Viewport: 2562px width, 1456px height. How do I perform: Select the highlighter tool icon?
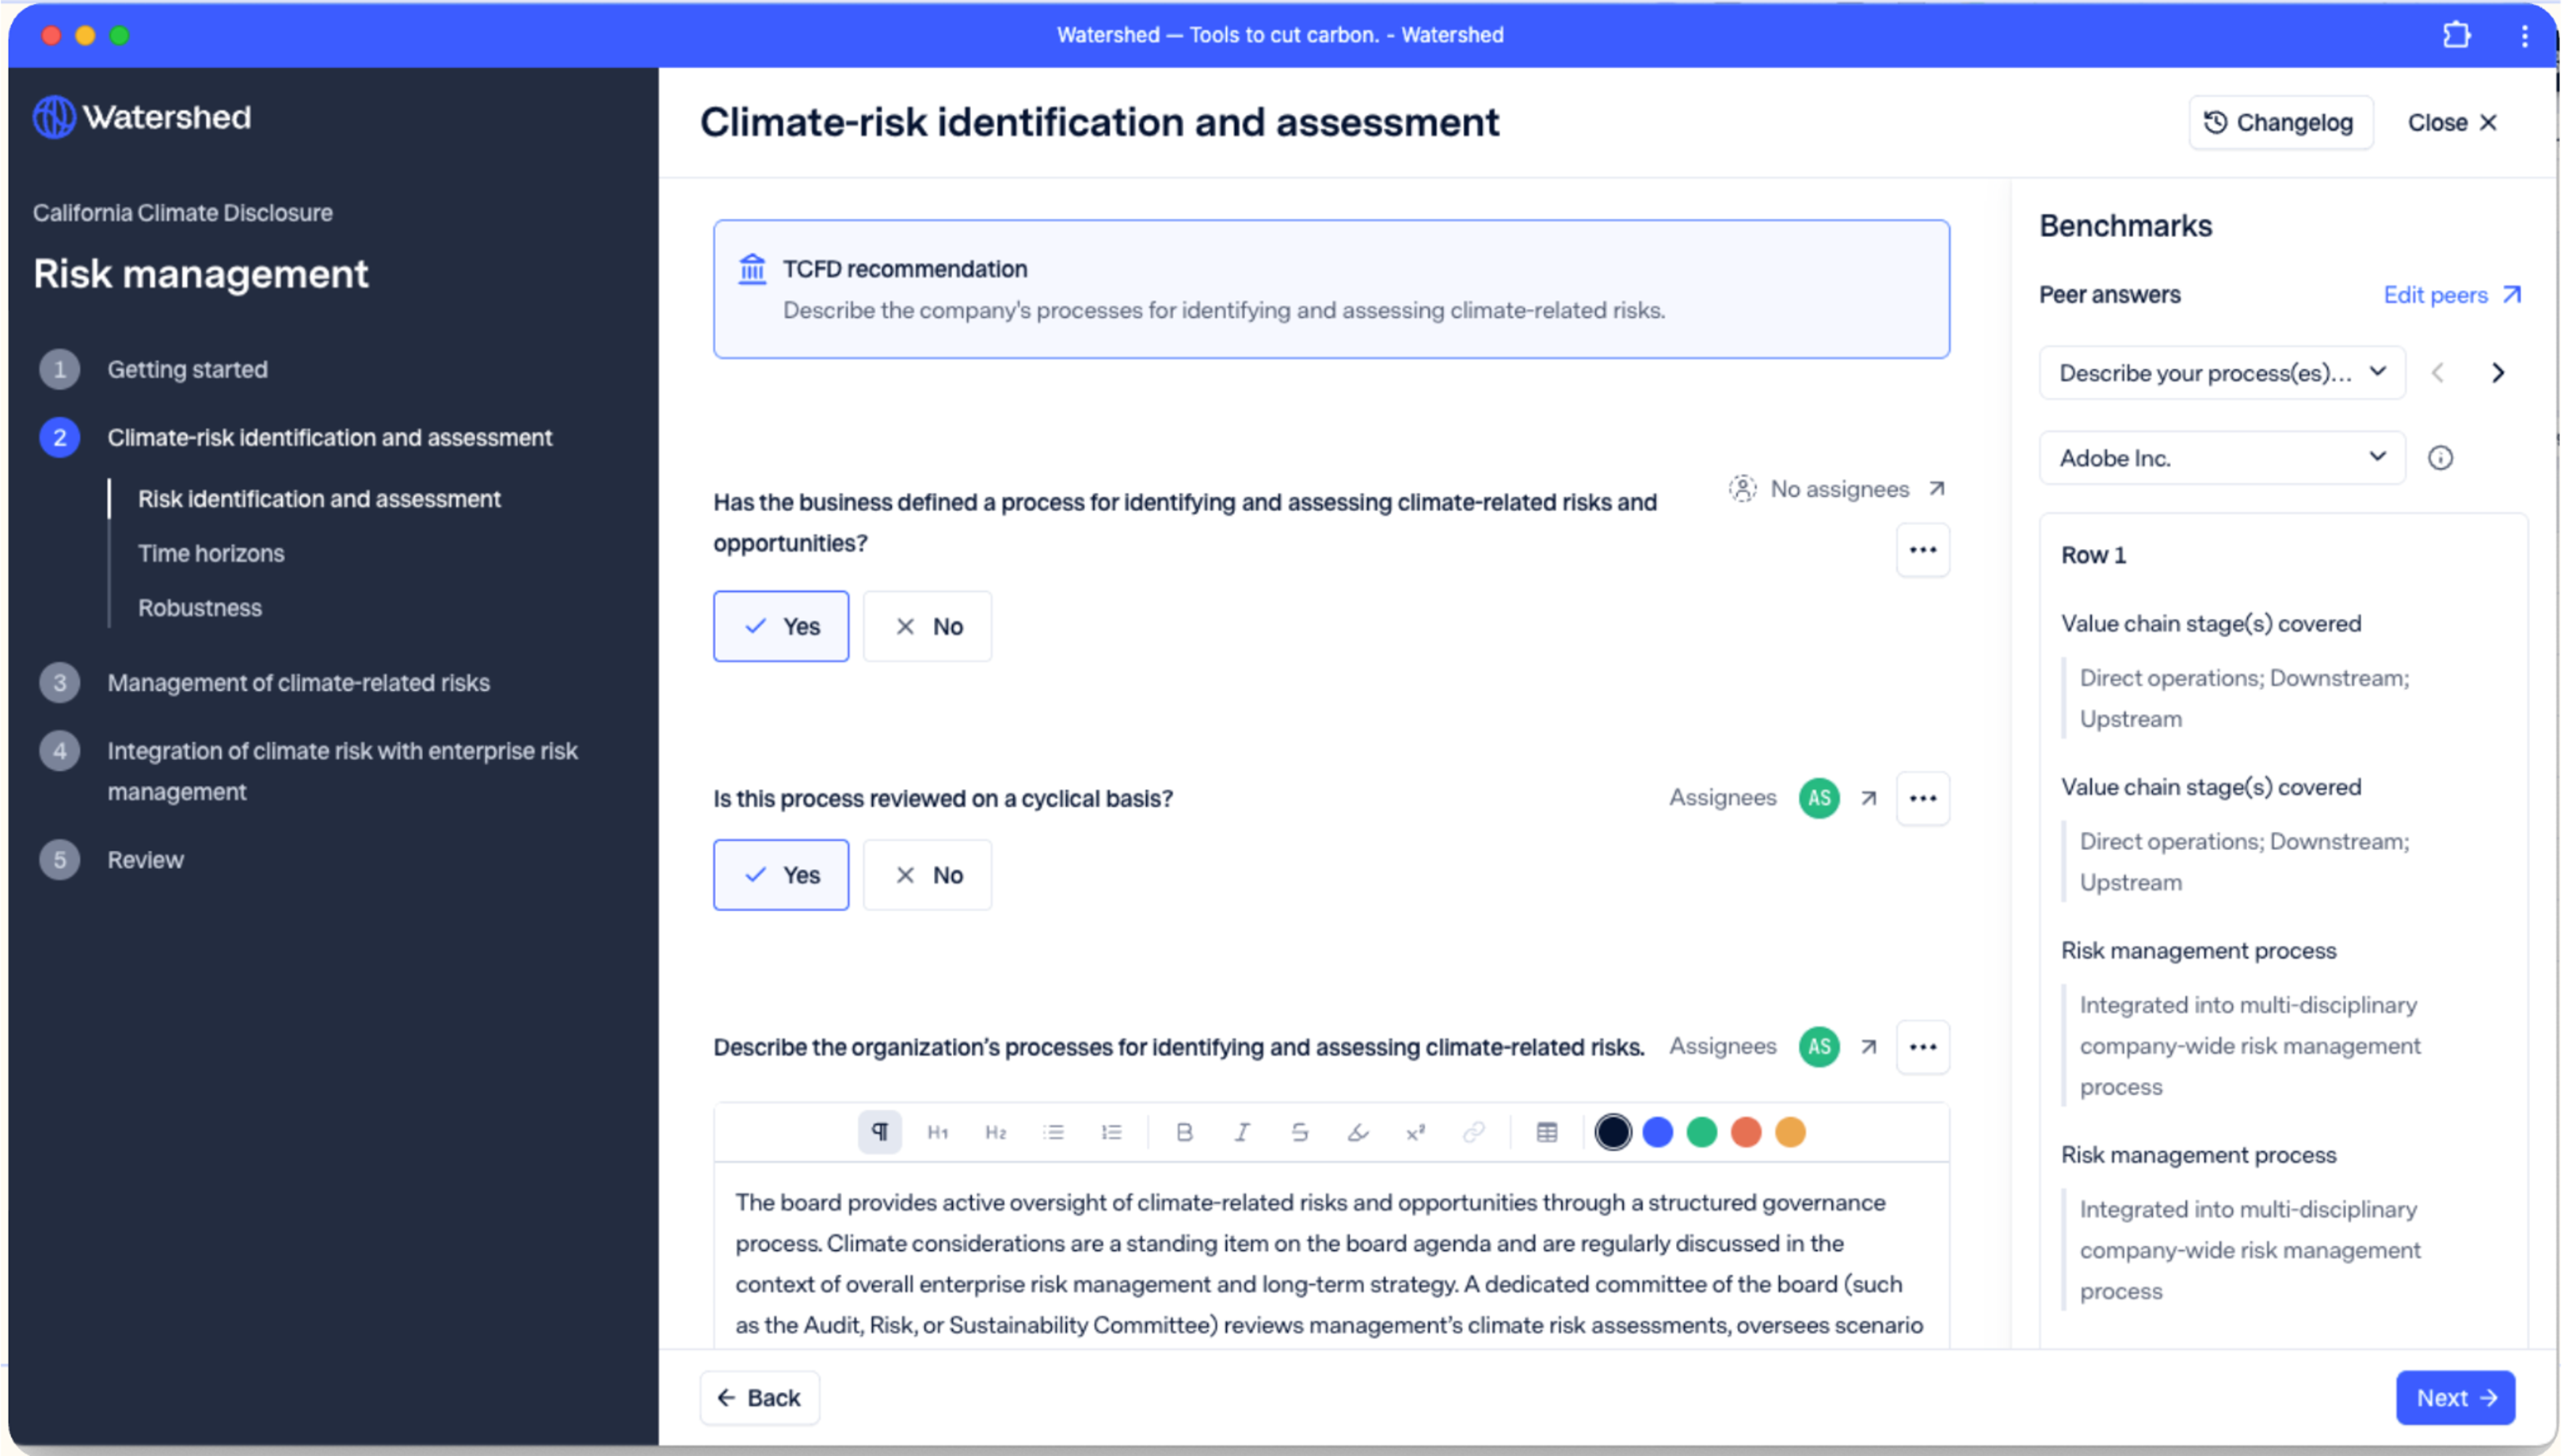(1358, 1132)
